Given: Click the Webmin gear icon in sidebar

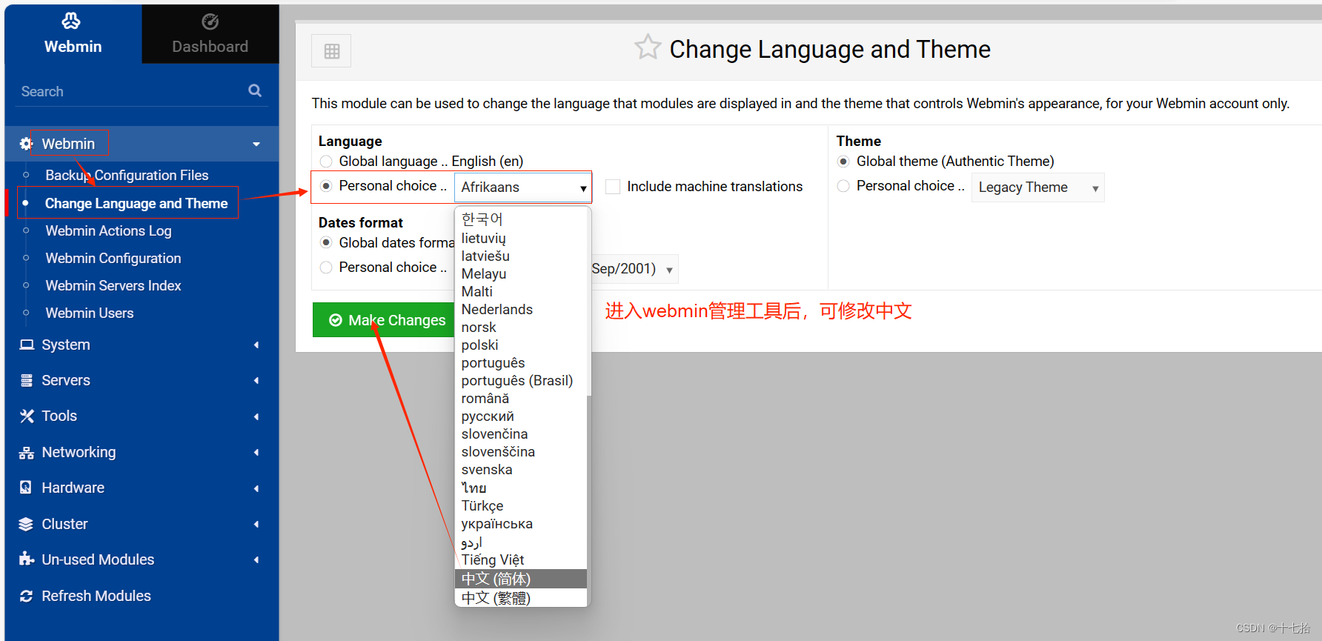Looking at the screenshot, I should point(27,144).
